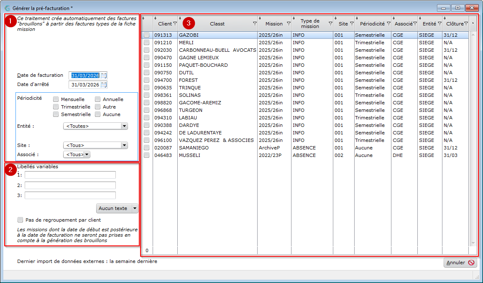Check the Annuelle periodicity option
Screen dimensions: 483x283
(98, 99)
